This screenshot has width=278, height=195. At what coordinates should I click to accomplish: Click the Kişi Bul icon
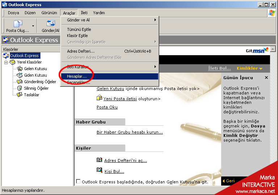tap(100, 170)
